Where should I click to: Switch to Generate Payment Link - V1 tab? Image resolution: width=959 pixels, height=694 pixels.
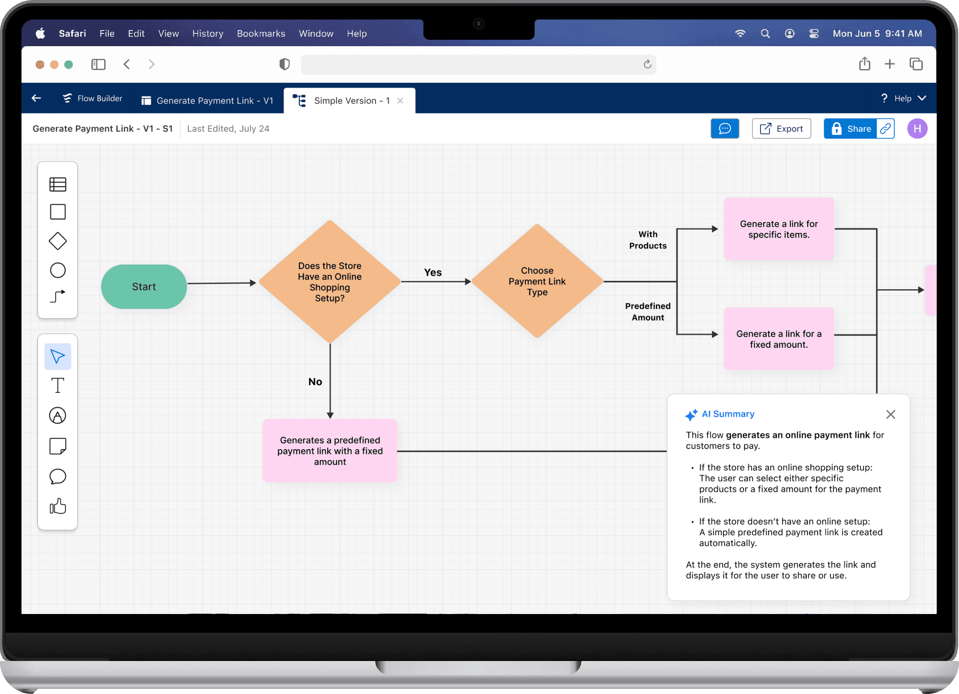point(208,101)
